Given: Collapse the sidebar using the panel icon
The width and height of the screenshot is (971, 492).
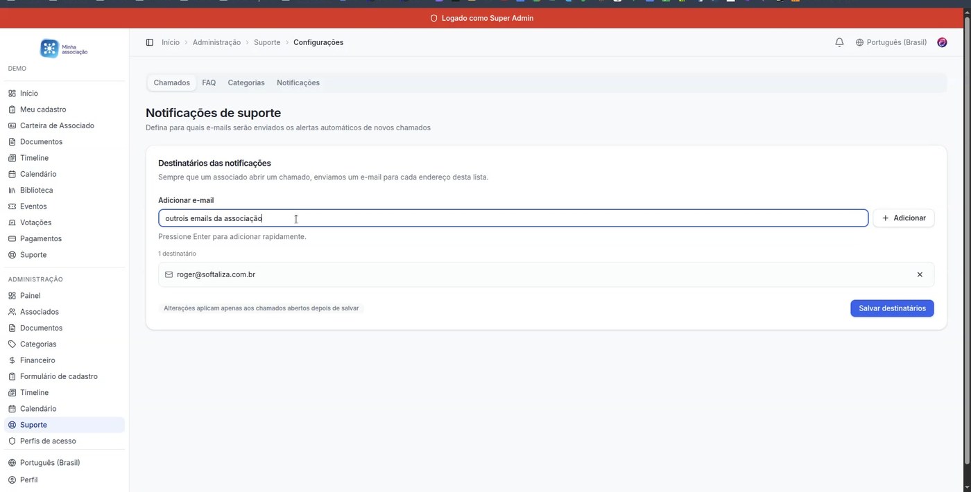Looking at the screenshot, I should (150, 42).
